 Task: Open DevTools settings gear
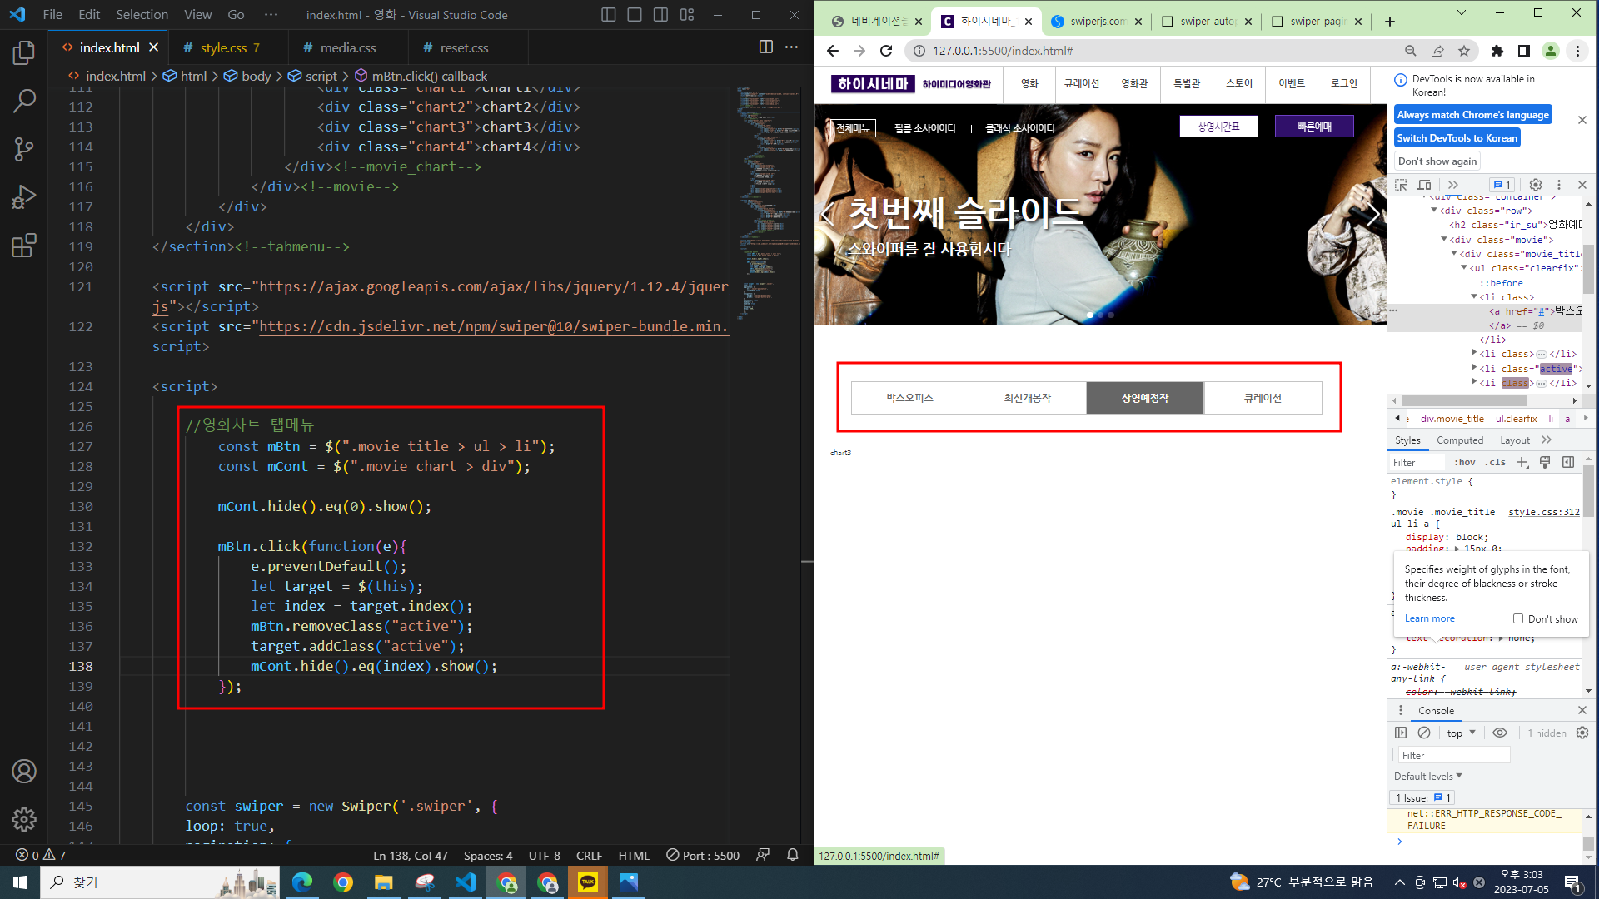click(x=1536, y=185)
